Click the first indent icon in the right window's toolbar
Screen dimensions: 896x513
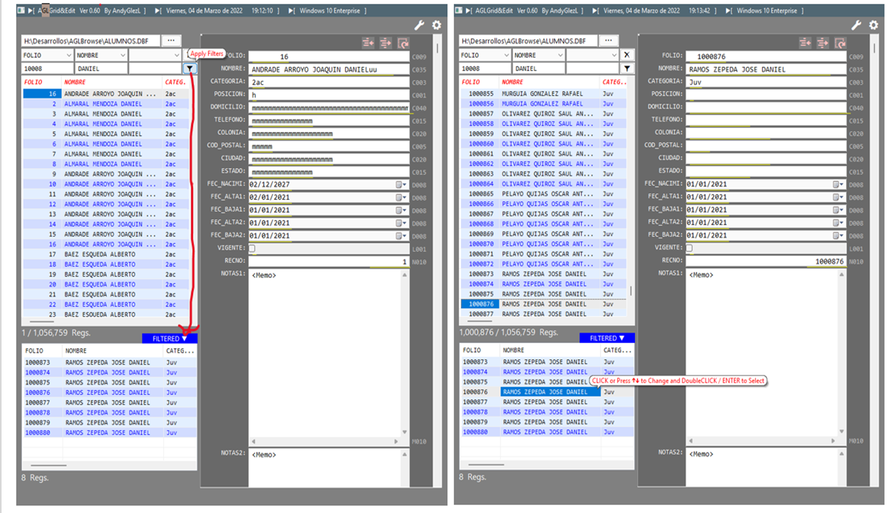coord(805,43)
